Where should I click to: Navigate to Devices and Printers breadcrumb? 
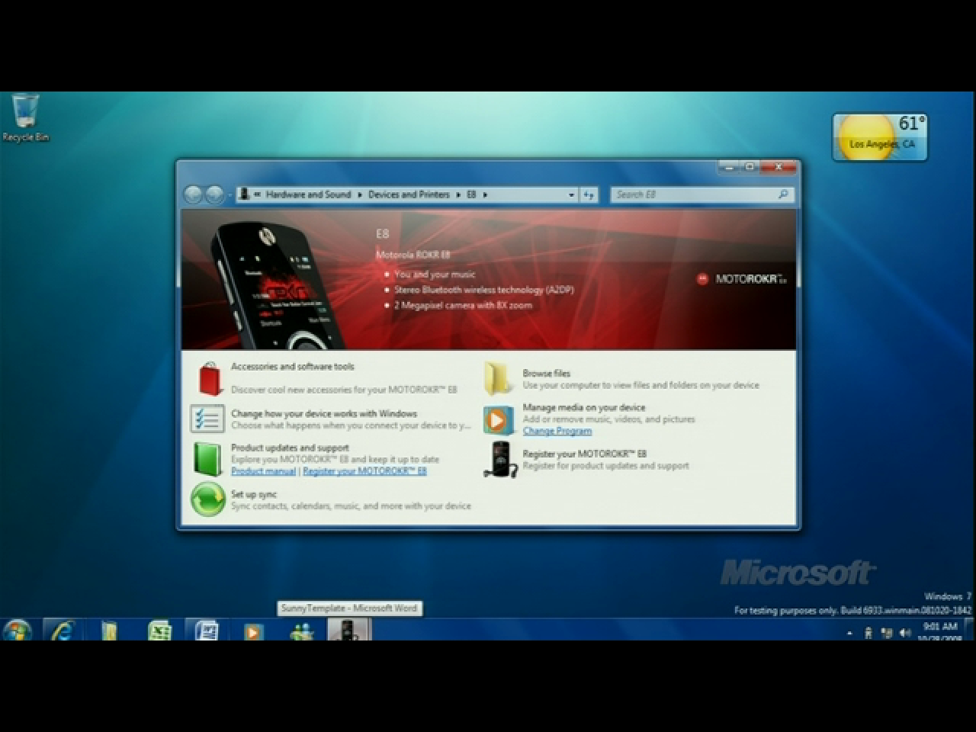point(409,194)
